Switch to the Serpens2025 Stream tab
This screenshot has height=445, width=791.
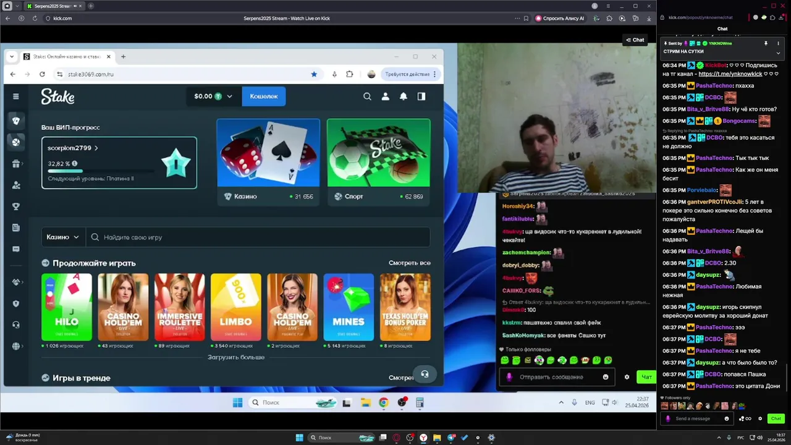pyautogui.click(x=54, y=6)
